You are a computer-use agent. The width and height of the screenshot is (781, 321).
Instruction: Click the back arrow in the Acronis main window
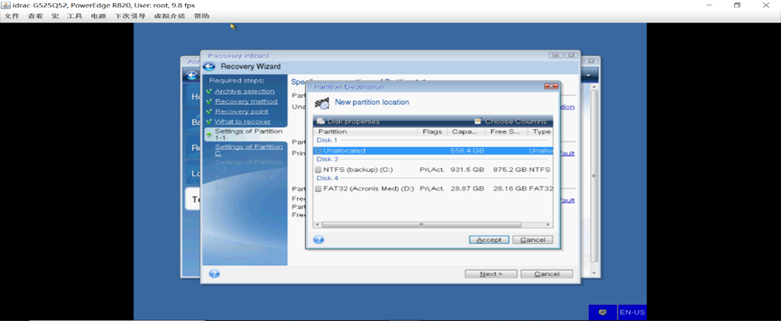191,75
